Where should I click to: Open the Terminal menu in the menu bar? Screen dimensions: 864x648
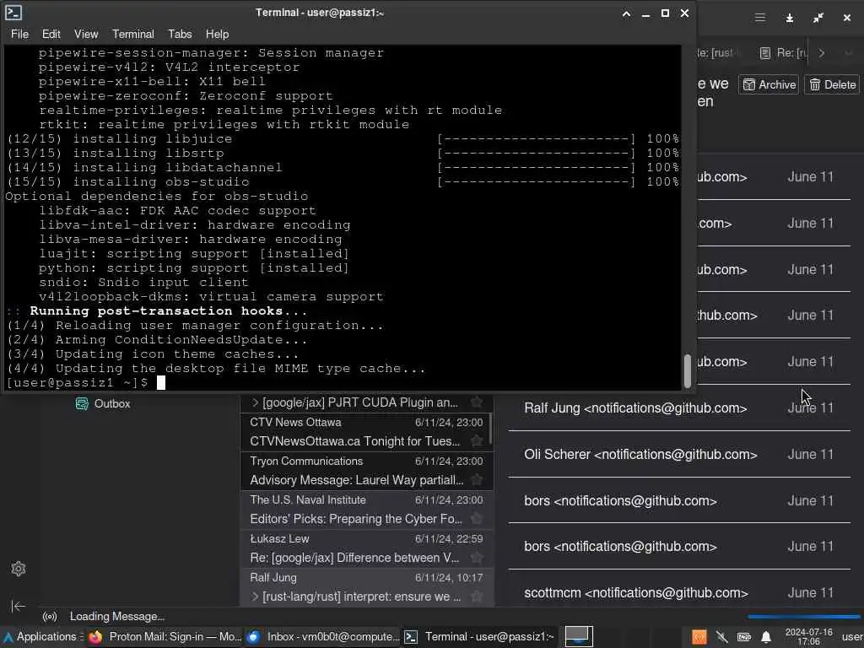point(132,34)
